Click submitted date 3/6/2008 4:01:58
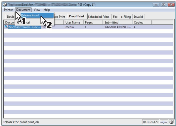This screenshot has width=176, height=126. tap(117, 27)
